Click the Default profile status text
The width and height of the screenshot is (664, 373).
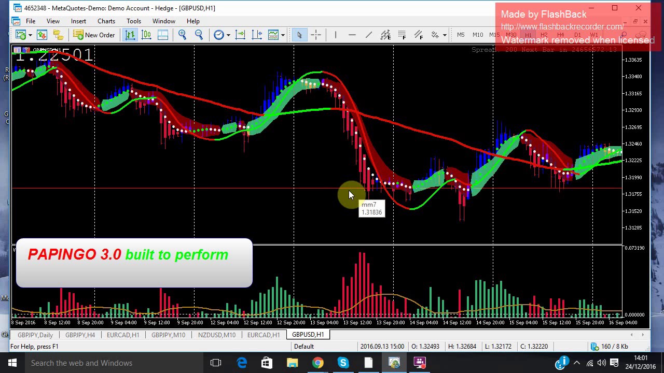coord(304,347)
